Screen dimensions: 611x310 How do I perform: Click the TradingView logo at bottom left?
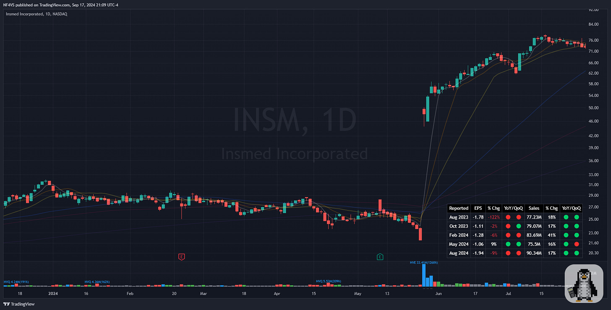19,304
